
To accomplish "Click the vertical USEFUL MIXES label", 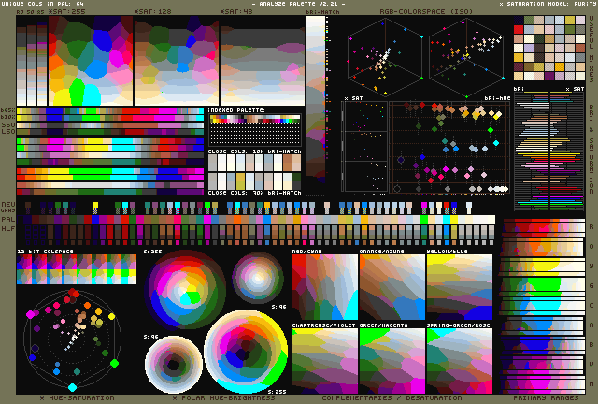I will tap(591, 49).
